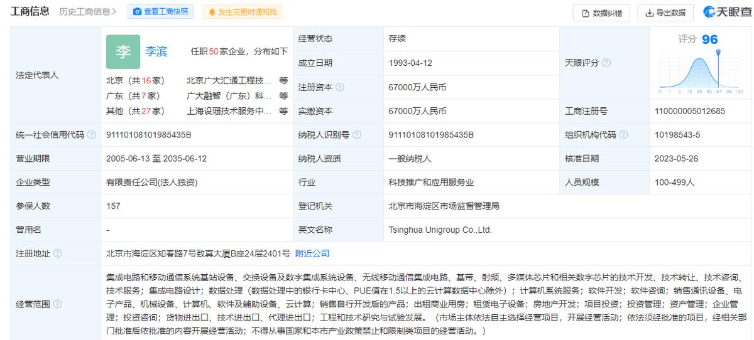Expand 等 after 广大融智(广东)科

click(283, 96)
